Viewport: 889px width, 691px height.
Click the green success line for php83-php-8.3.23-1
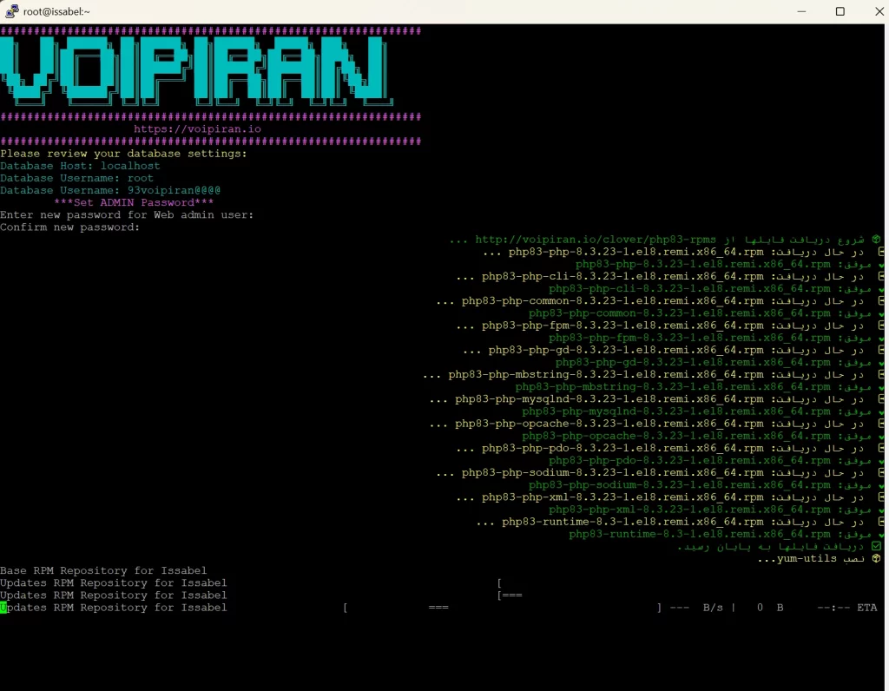point(729,264)
